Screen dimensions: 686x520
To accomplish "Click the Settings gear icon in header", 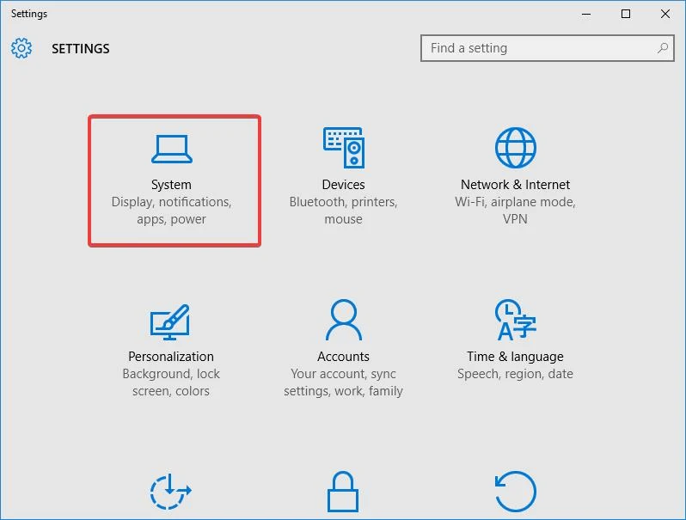I will (x=21, y=47).
